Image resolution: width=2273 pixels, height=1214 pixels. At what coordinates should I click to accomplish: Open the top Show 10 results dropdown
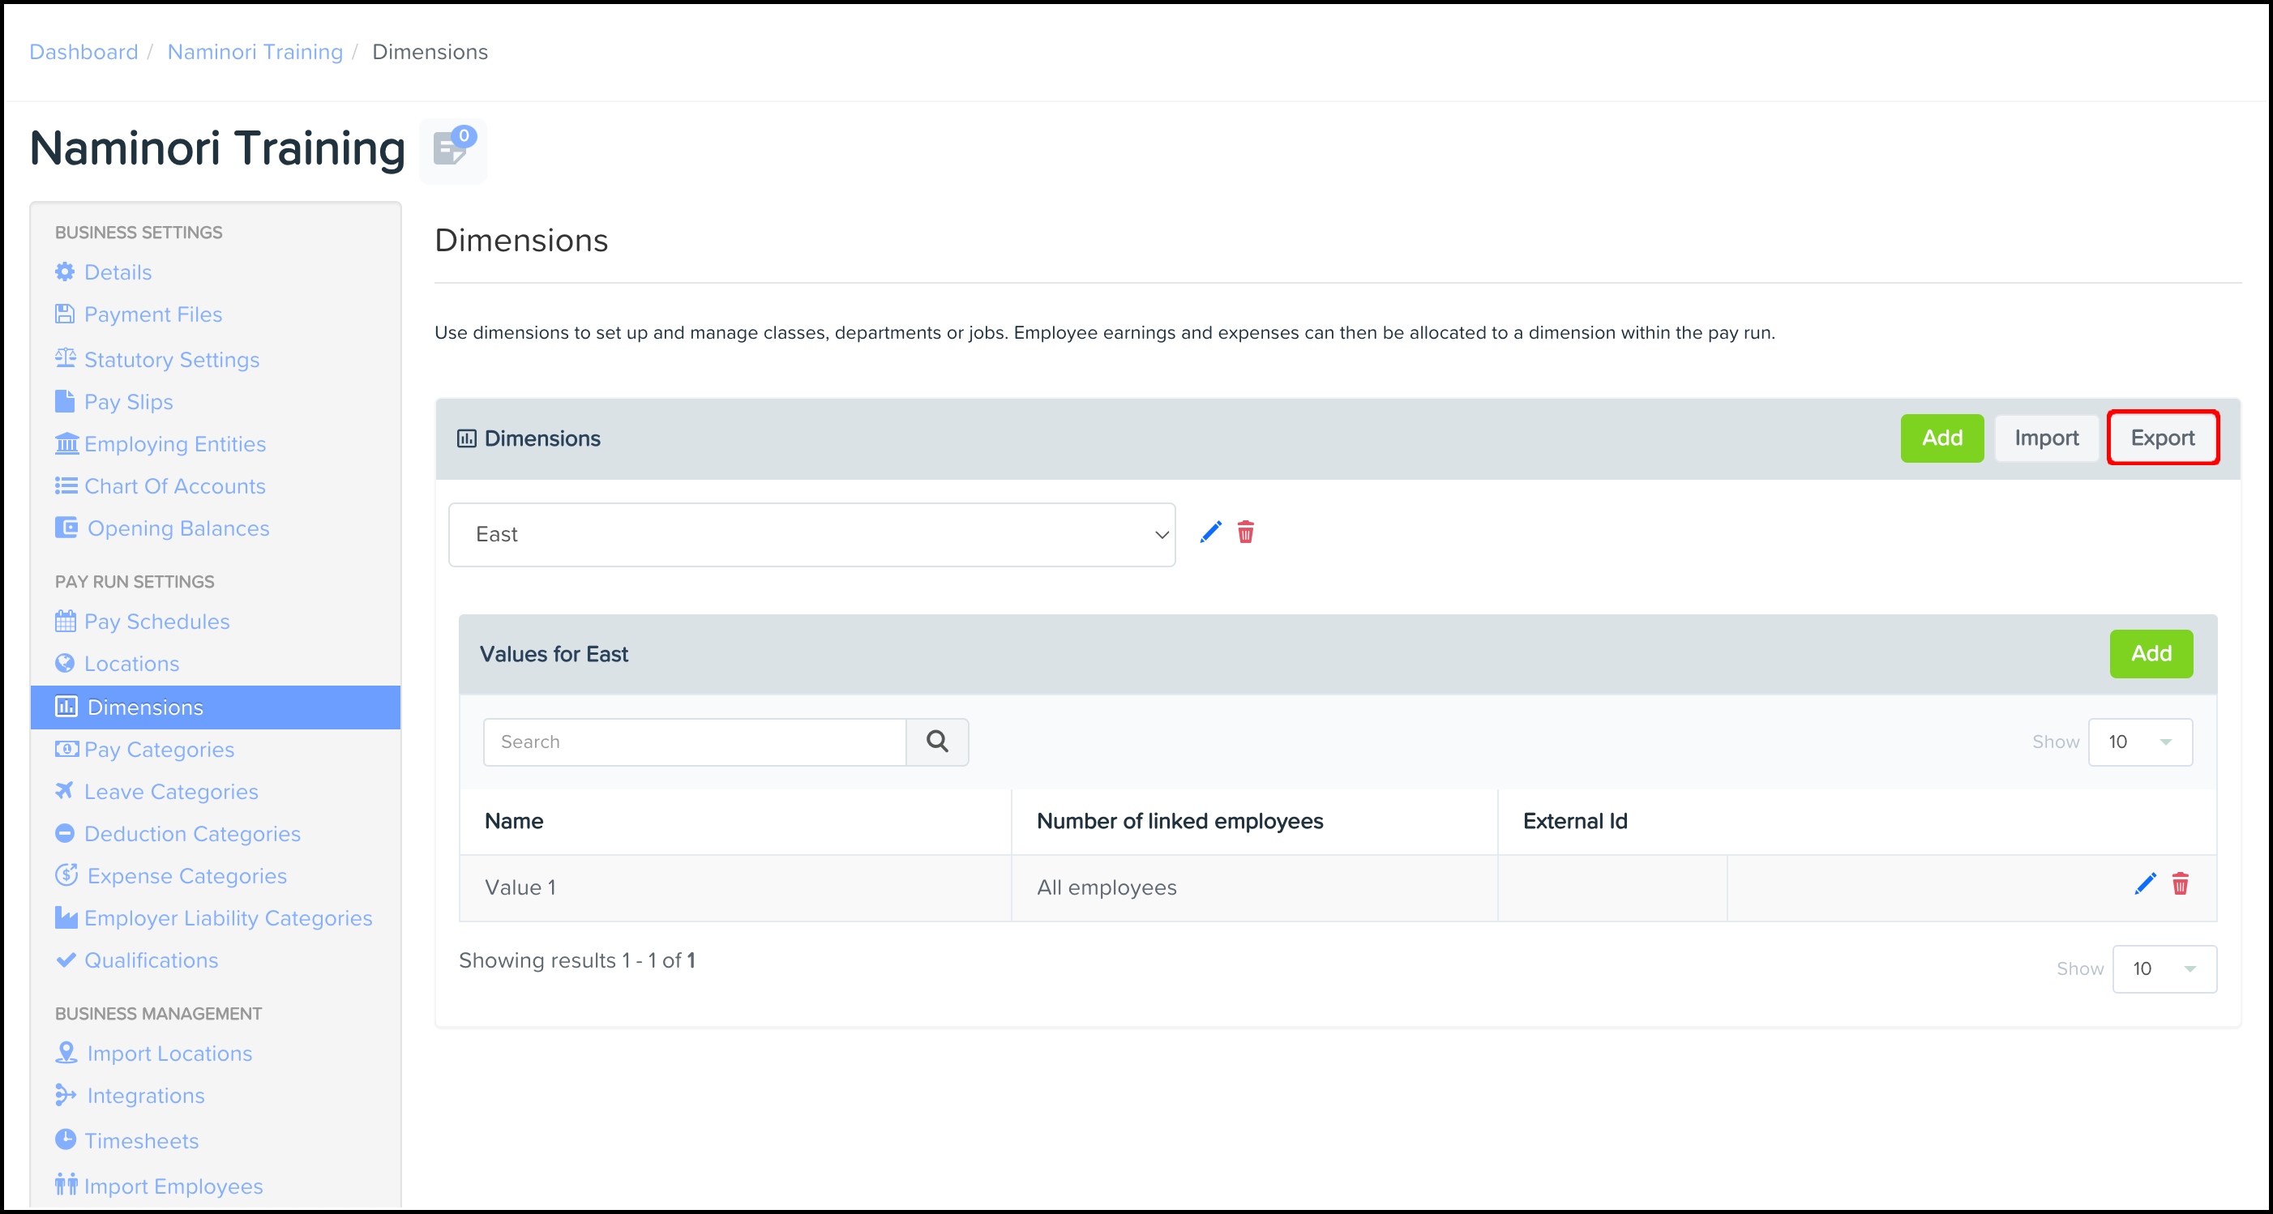2140,742
